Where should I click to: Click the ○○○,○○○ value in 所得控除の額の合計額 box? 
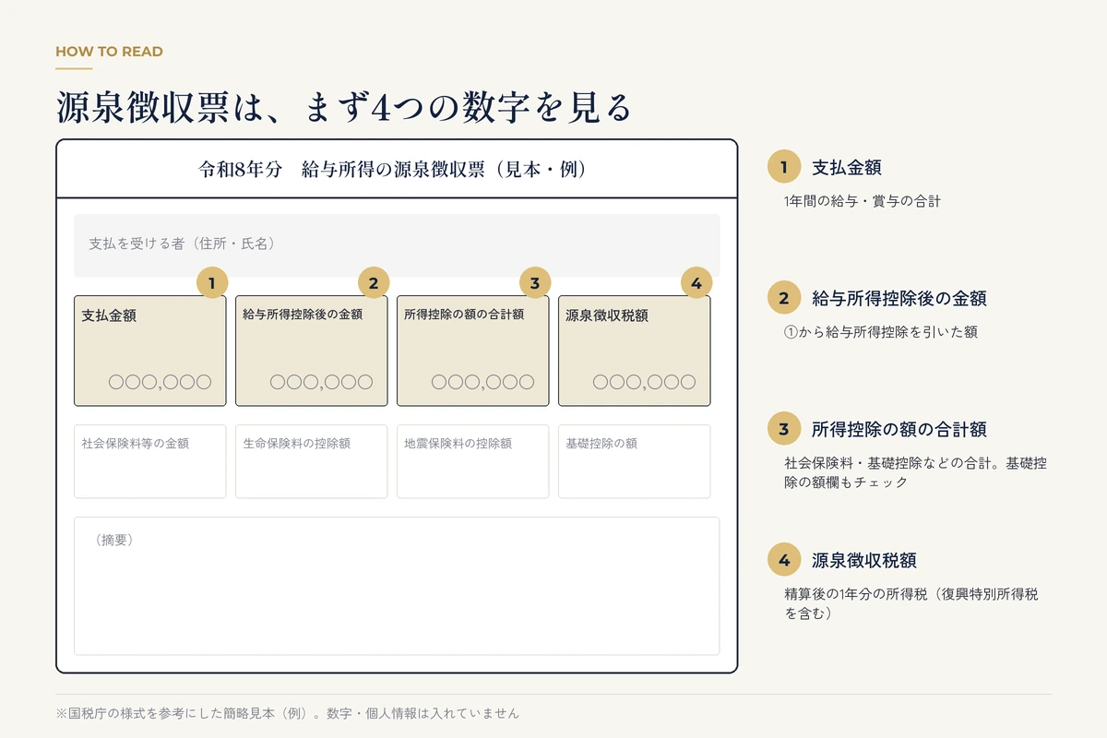(482, 381)
